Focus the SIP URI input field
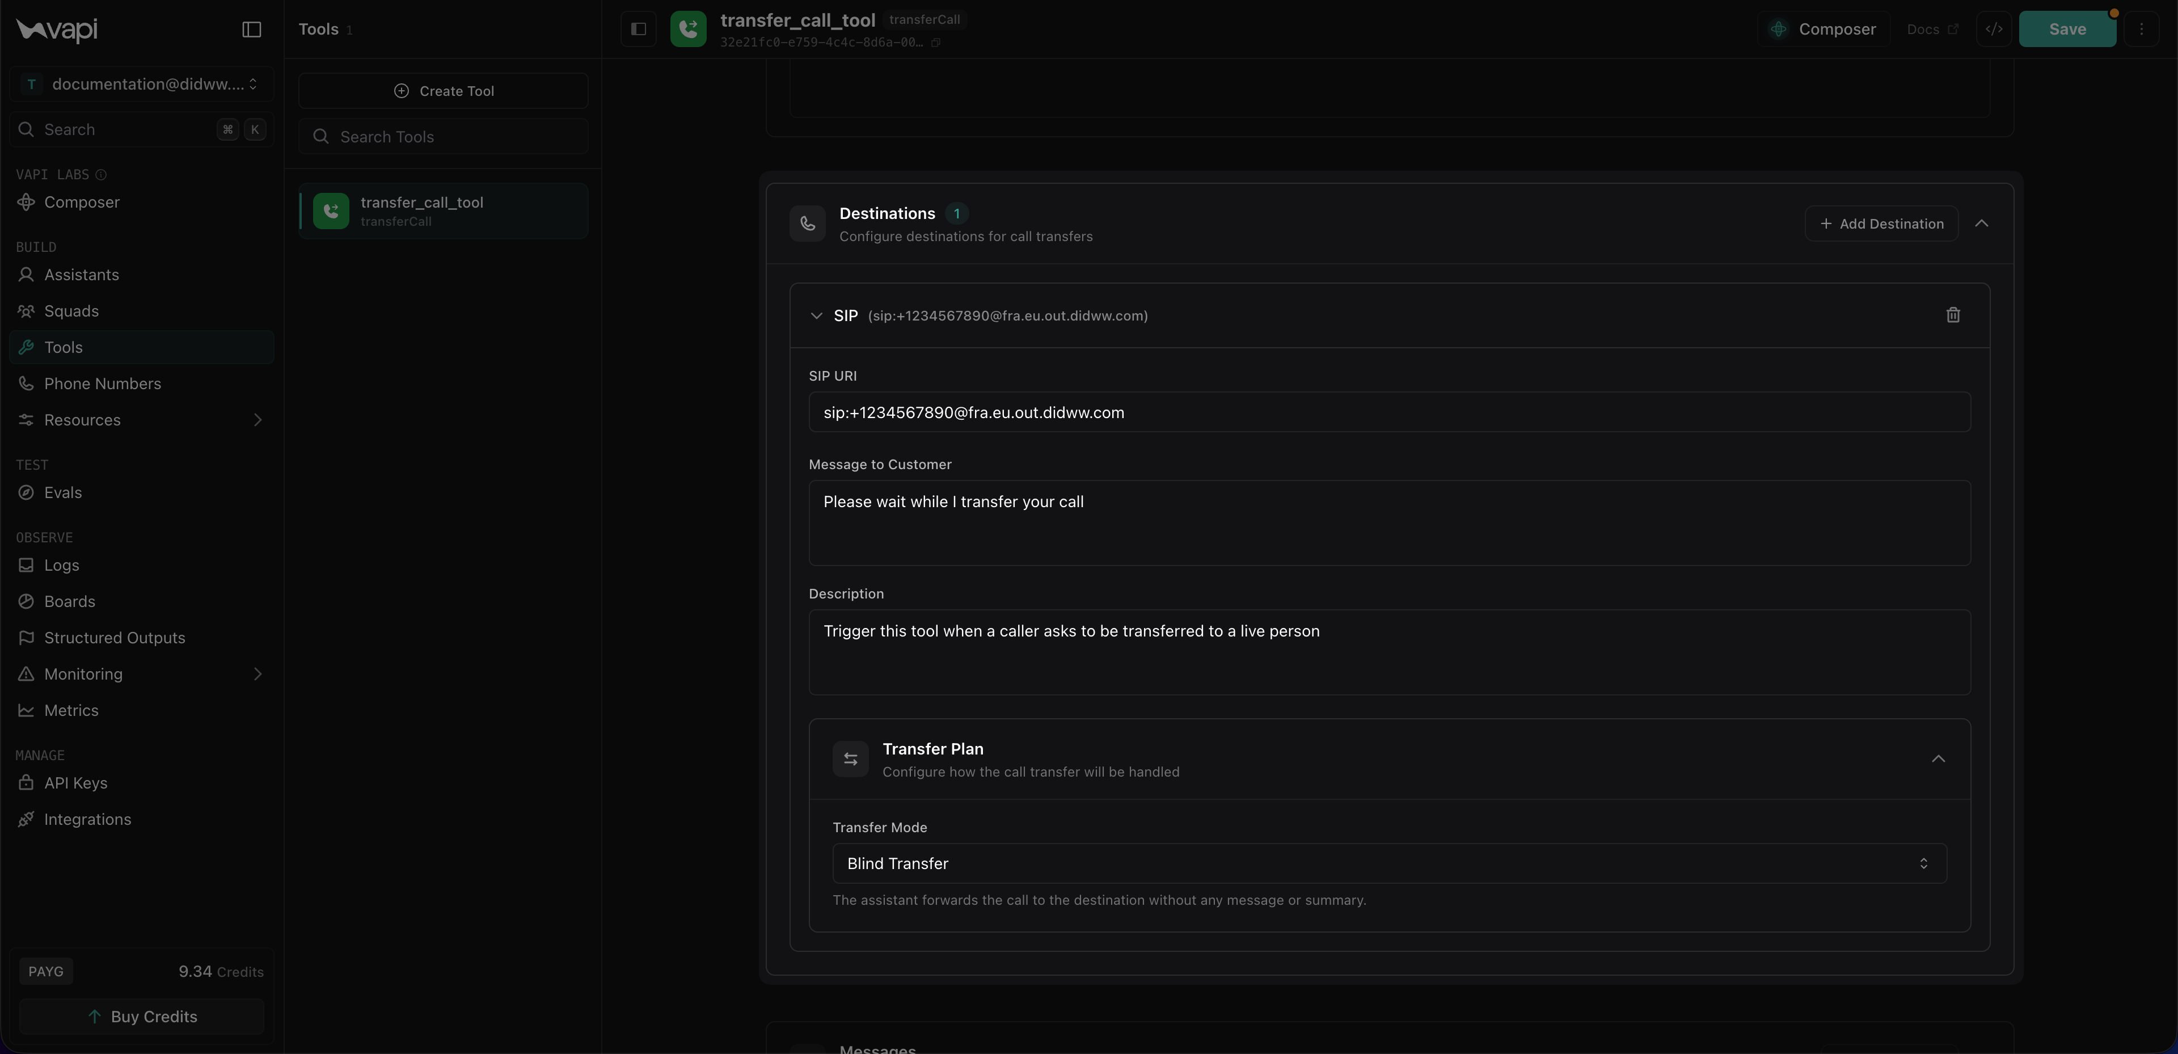Image resolution: width=2178 pixels, height=1054 pixels. pos(1389,412)
